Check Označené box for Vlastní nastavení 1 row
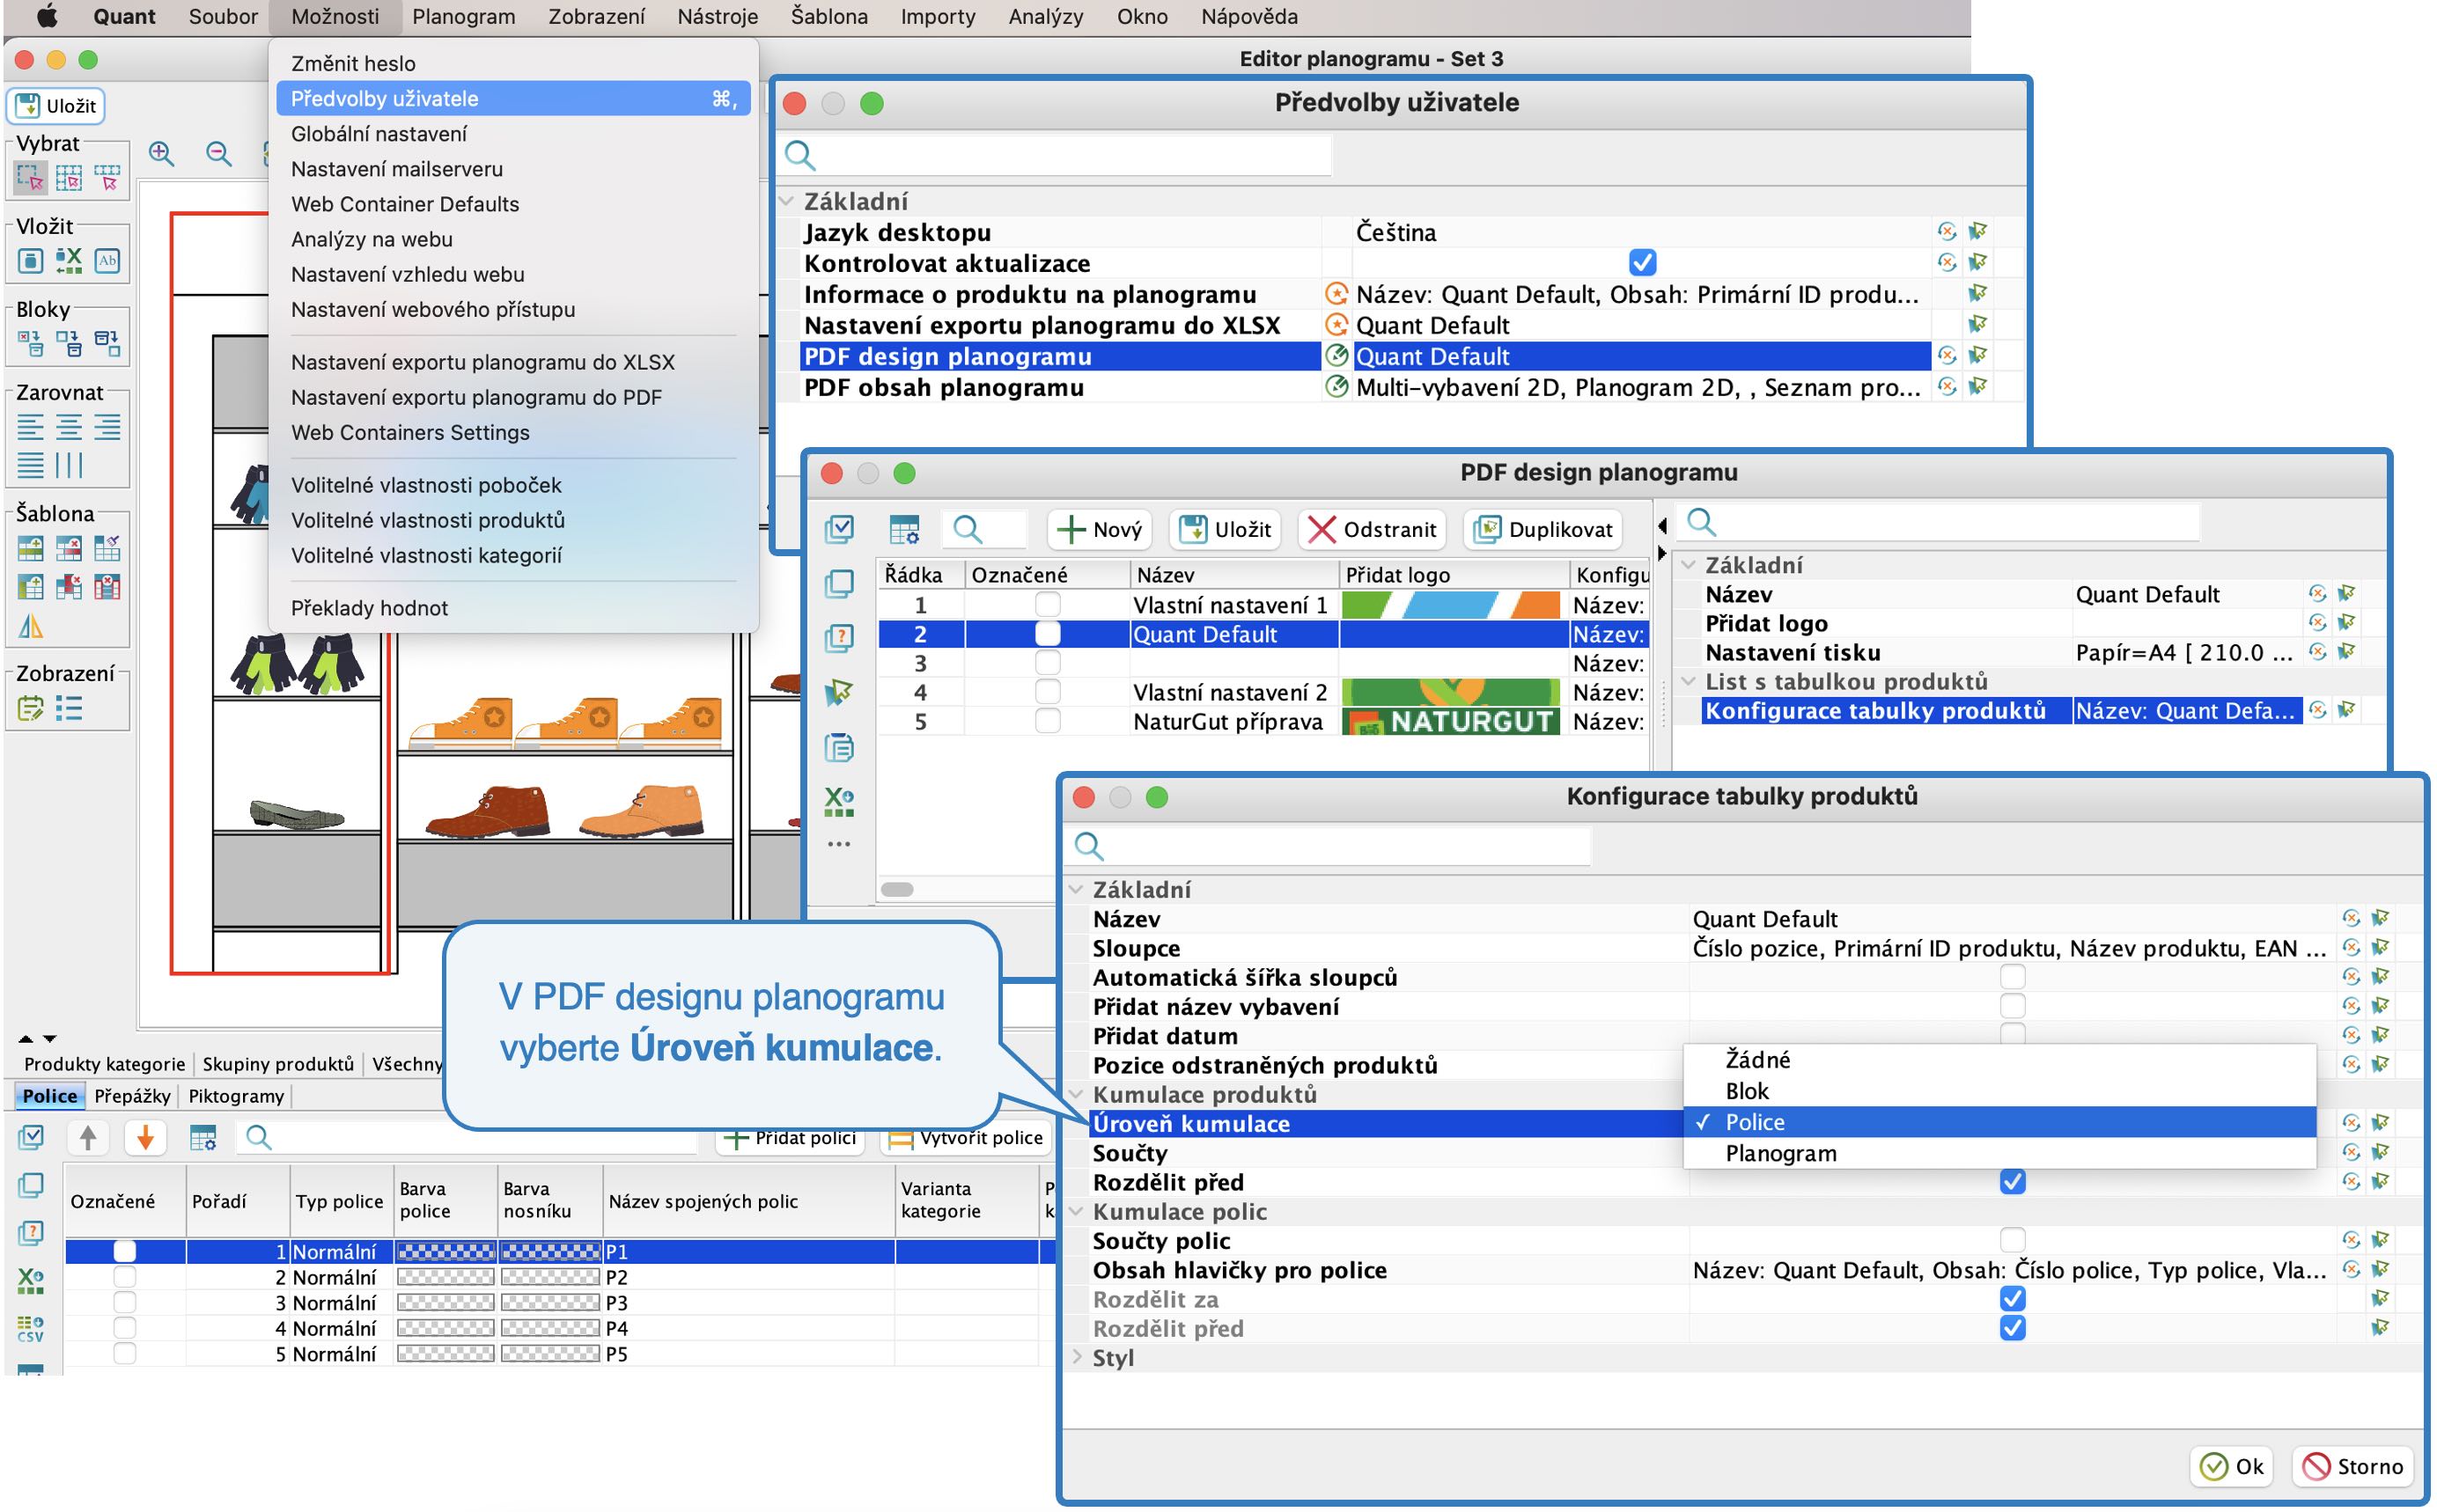 1049,605
